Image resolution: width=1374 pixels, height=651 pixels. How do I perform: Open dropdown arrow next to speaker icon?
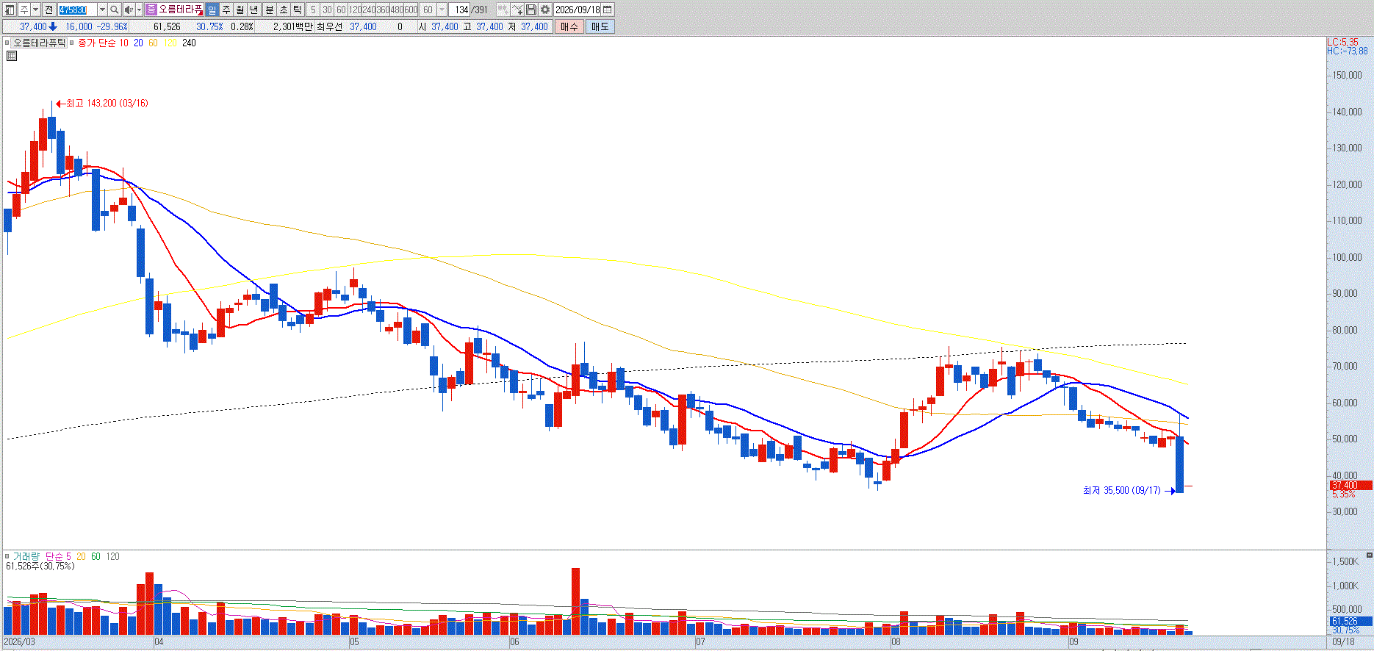tap(139, 10)
